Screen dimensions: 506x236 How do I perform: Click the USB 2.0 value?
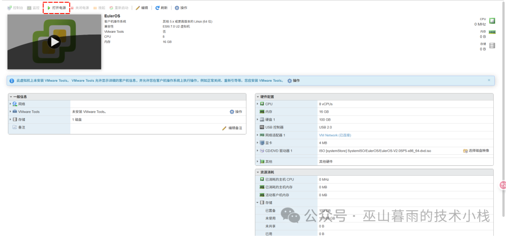point(325,127)
